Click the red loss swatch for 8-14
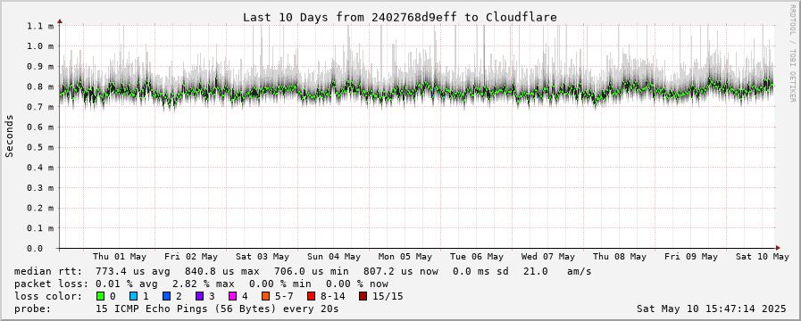The height and width of the screenshot is (321, 801). [x=311, y=296]
